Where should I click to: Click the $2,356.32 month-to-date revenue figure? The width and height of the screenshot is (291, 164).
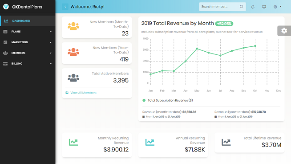[x=189, y=112]
